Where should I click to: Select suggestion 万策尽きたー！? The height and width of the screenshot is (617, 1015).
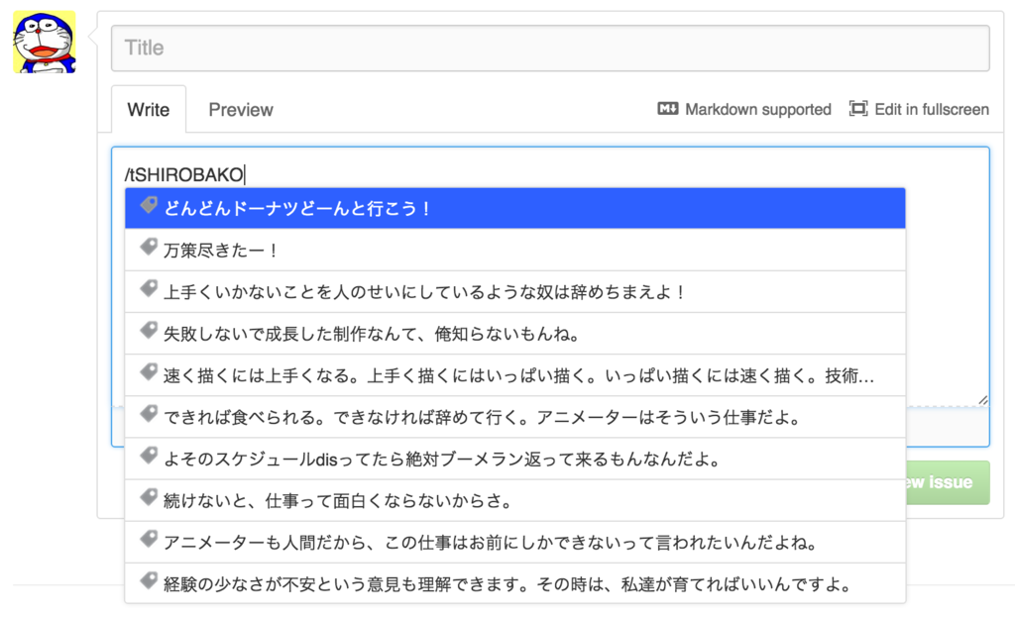pos(515,250)
